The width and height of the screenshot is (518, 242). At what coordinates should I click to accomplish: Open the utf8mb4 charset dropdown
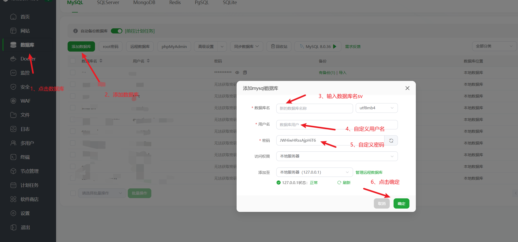(377, 108)
